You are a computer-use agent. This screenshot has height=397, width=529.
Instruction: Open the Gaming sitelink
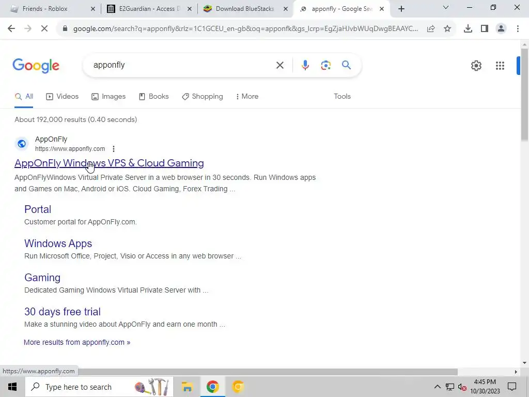pyautogui.click(x=42, y=278)
